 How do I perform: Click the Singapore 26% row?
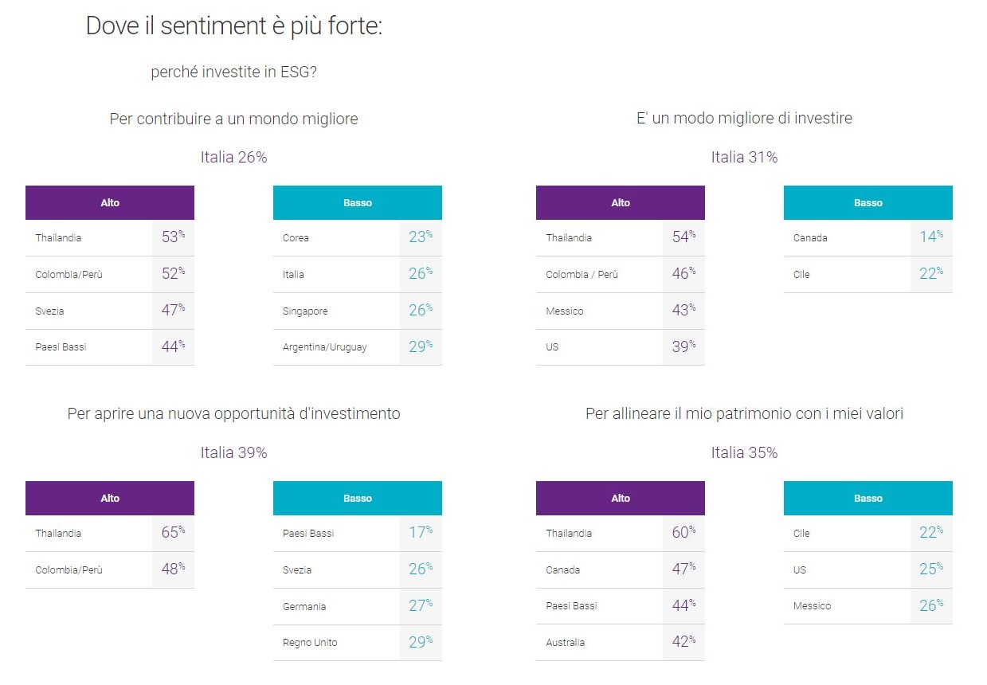coord(358,311)
